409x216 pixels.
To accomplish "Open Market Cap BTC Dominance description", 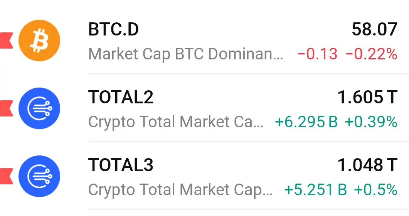I will tap(185, 54).
